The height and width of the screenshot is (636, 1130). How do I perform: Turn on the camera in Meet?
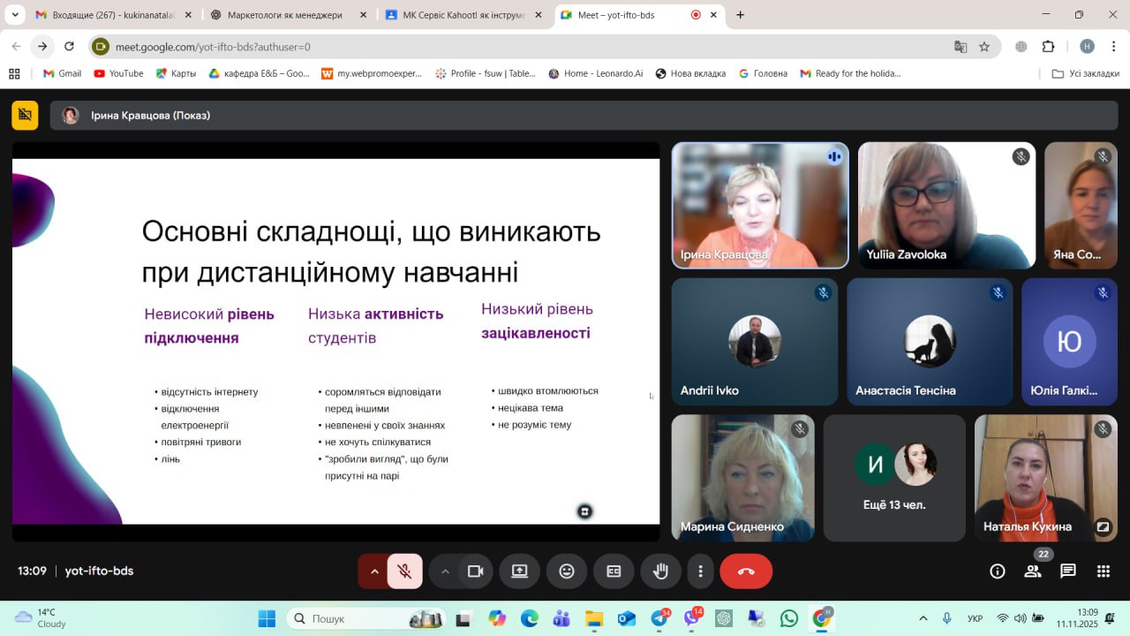476,572
